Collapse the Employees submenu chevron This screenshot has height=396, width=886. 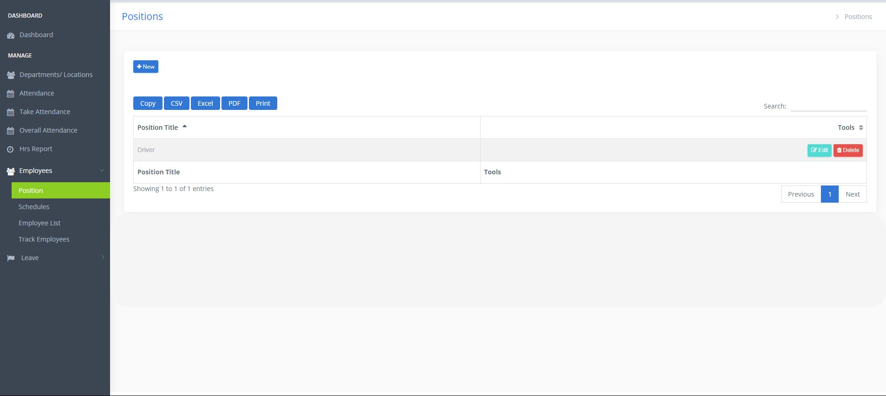click(102, 171)
